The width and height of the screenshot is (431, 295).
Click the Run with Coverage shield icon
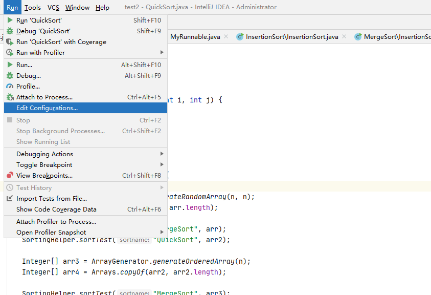coord(10,41)
